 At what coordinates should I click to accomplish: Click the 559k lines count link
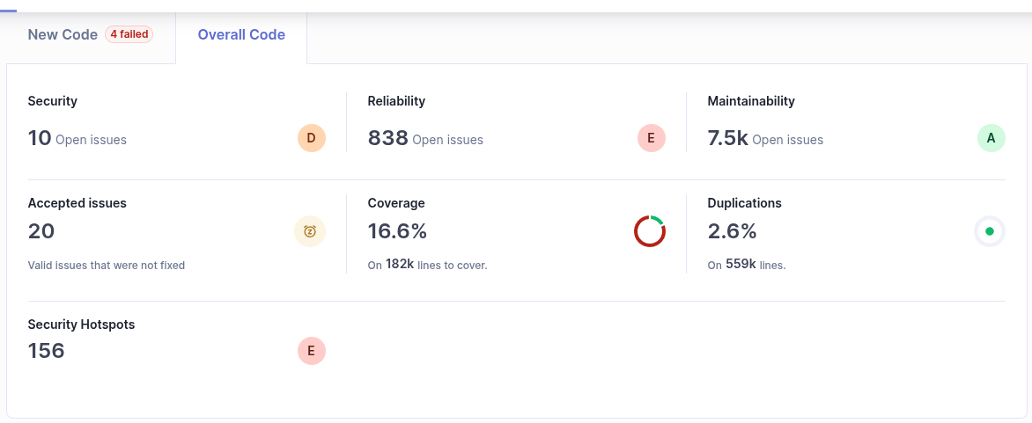click(740, 264)
